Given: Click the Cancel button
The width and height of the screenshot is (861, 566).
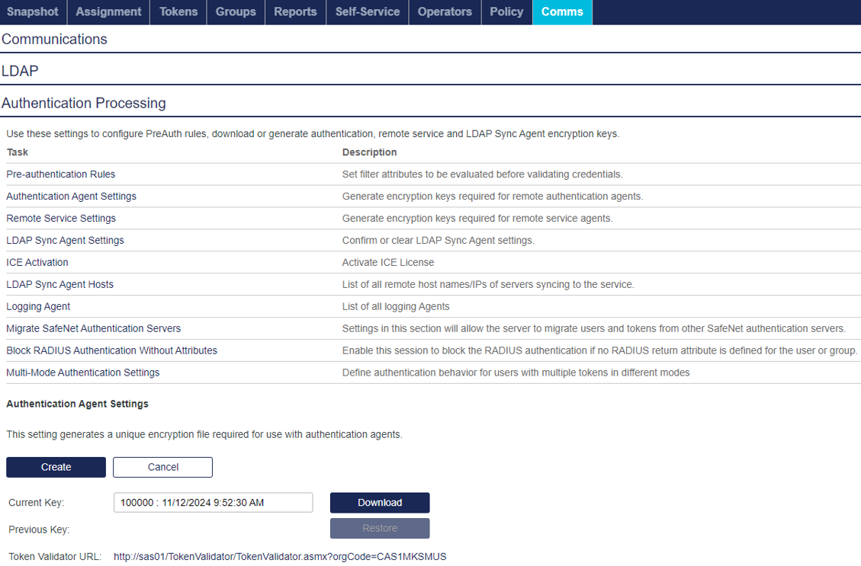Looking at the screenshot, I should click(163, 467).
